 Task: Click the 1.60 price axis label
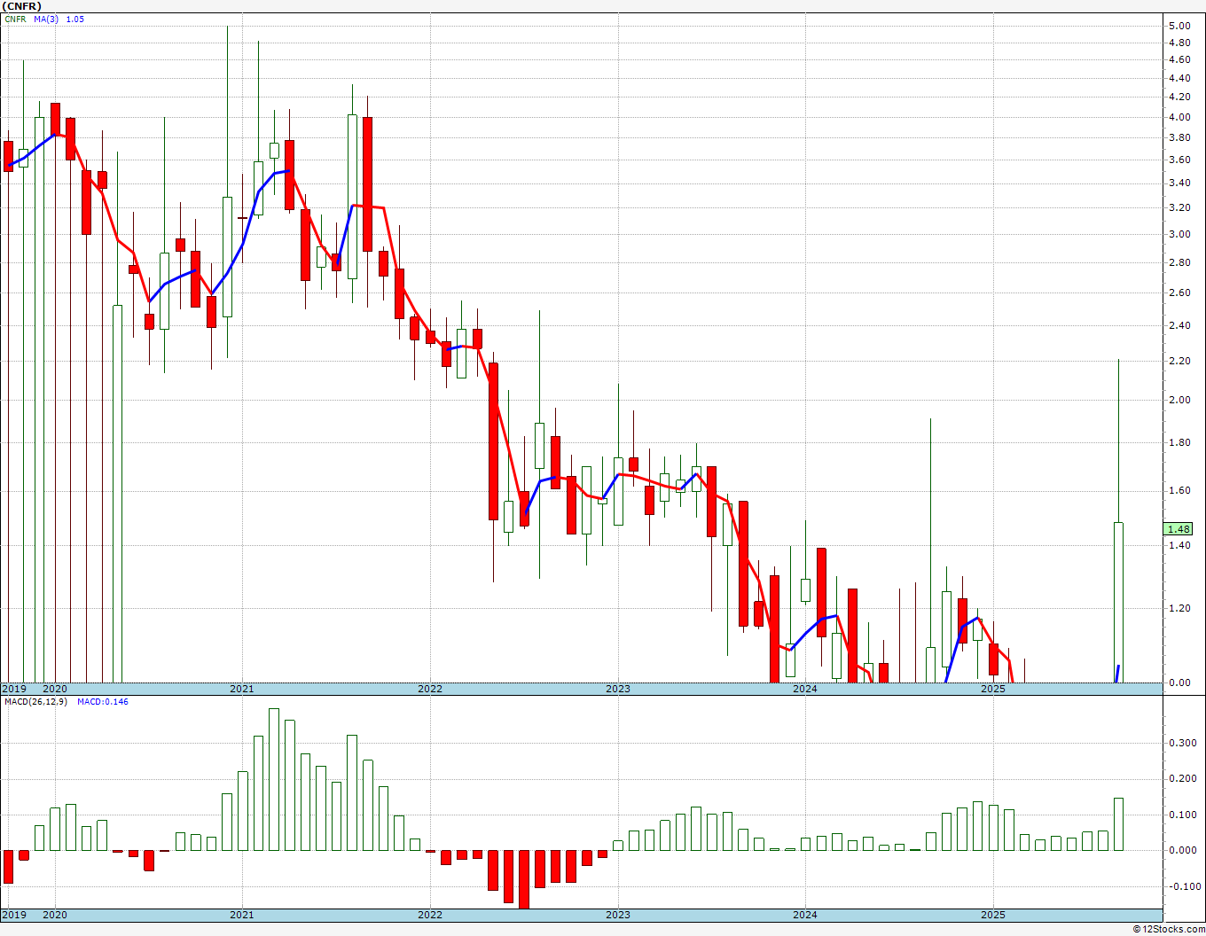coord(1179,490)
